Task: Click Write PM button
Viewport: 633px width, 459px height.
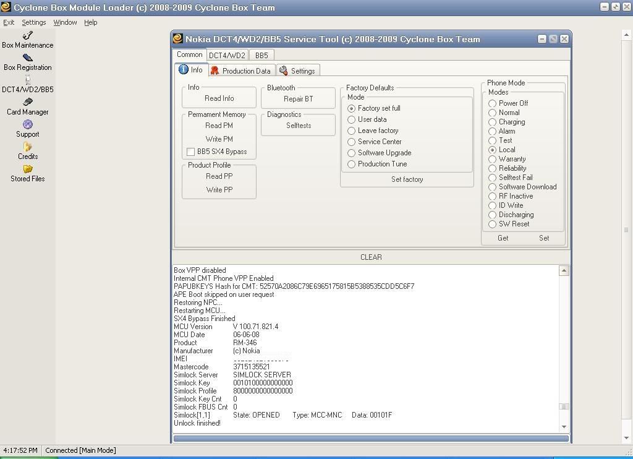Action: pos(219,139)
